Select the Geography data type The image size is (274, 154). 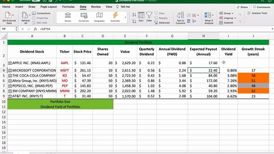tap(99, 17)
